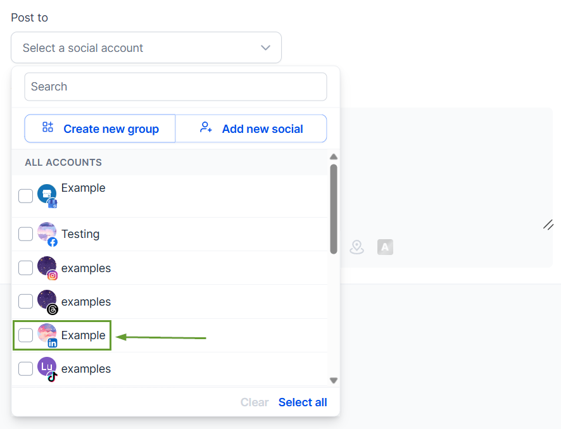Click the ALL ACCOUNTS section header

63,163
